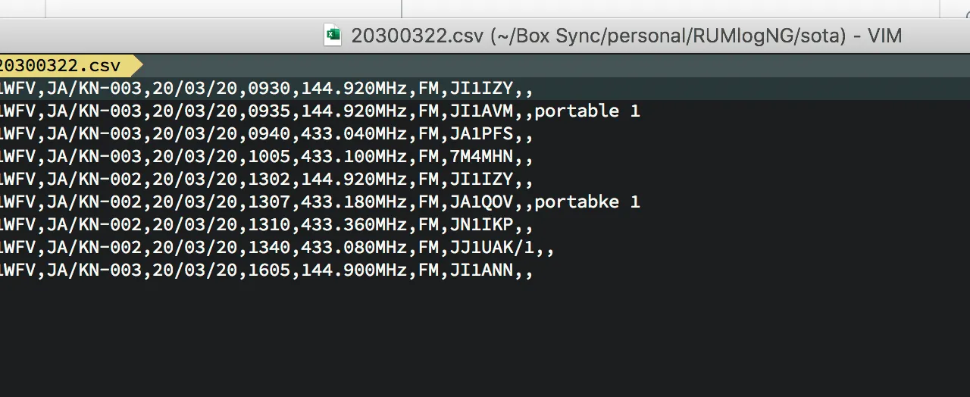This screenshot has height=397, width=970.
Task: Click the 433.180MHz frequency value
Action: coord(355,202)
